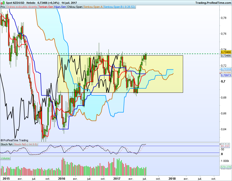Click the 2017 year marker on timeline

click(x=117, y=179)
